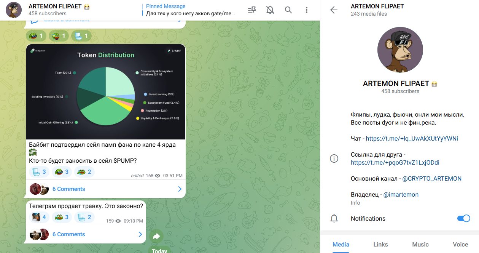Switch to the Links tab
479x253 pixels.
click(x=380, y=244)
